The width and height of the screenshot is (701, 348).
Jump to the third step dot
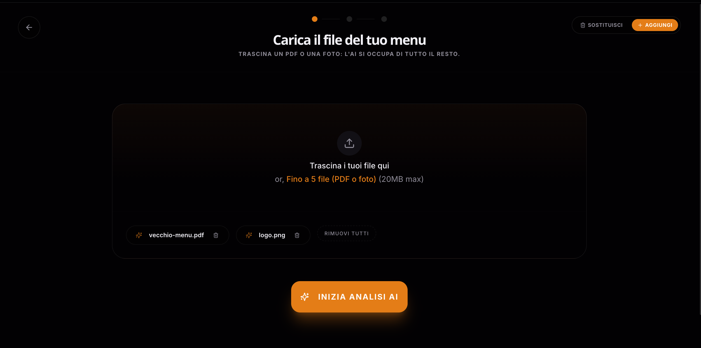(x=384, y=19)
